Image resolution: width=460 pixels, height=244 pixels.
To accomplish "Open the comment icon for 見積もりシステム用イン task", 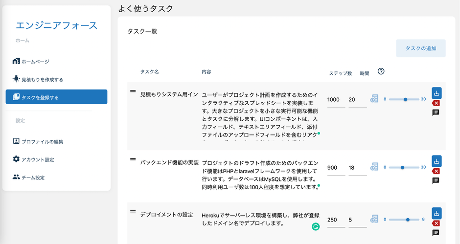I will click(437, 112).
